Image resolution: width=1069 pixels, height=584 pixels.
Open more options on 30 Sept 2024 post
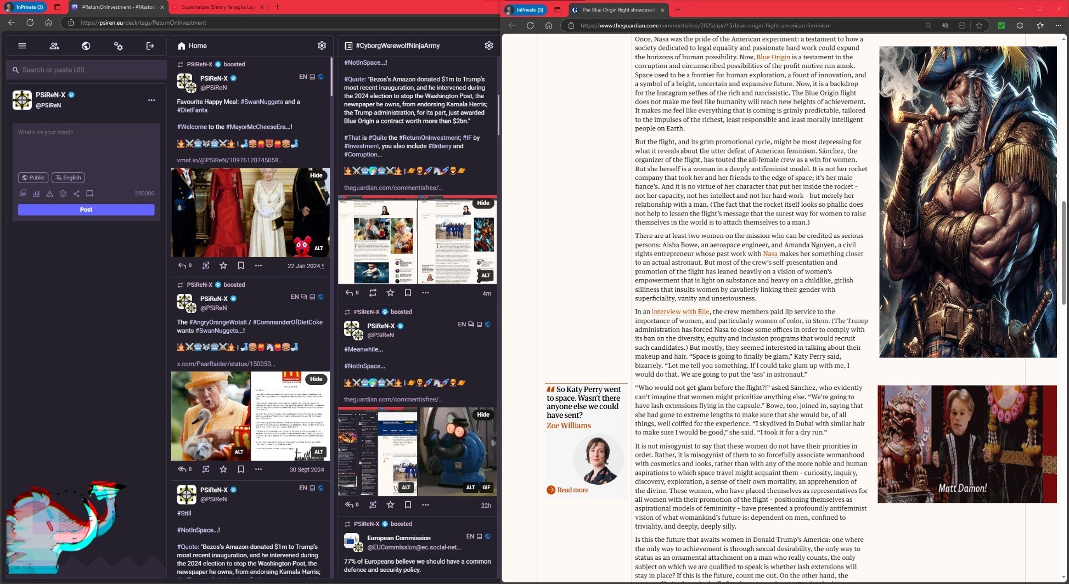(258, 469)
